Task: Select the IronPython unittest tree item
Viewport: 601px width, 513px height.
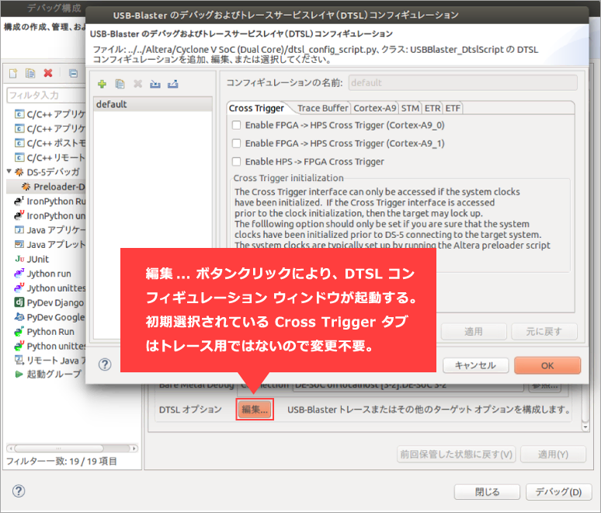Action: [x=50, y=215]
